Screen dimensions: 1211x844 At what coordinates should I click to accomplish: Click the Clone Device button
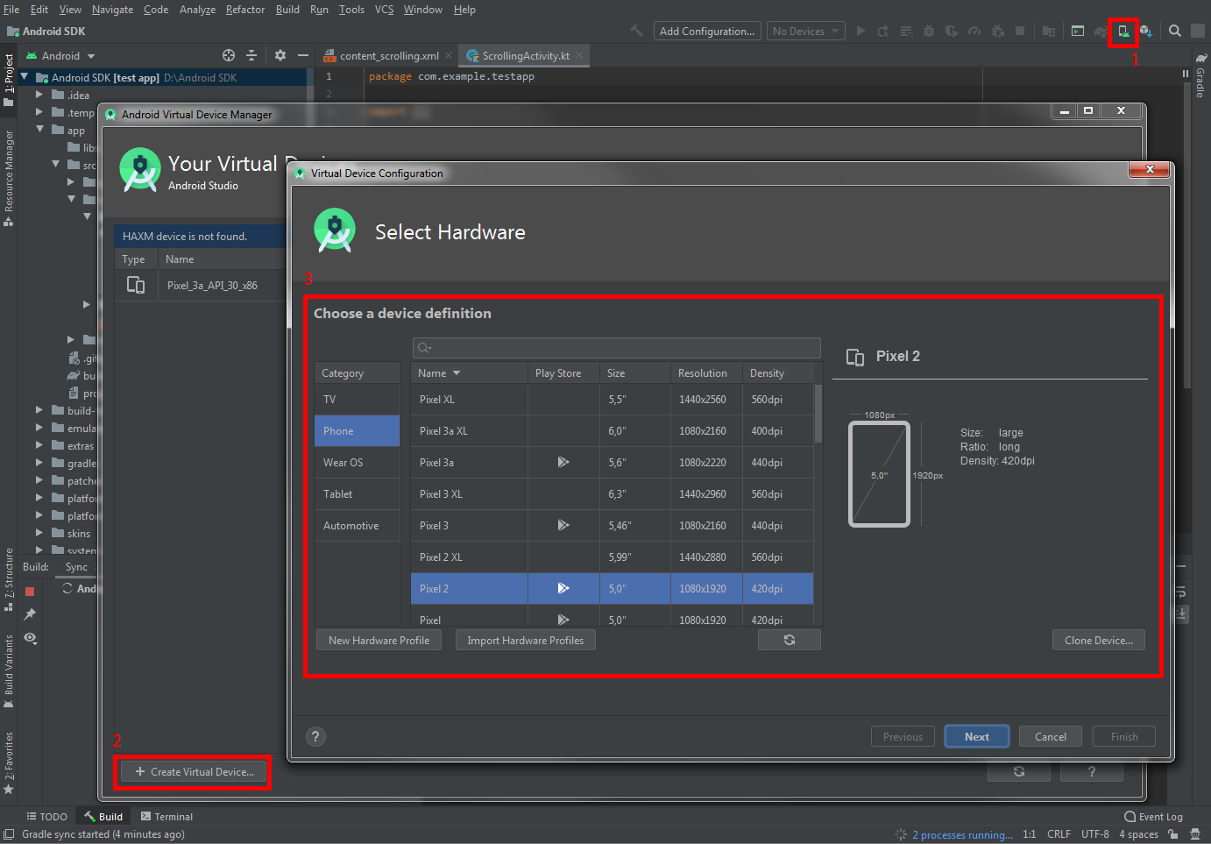click(x=1099, y=641)
